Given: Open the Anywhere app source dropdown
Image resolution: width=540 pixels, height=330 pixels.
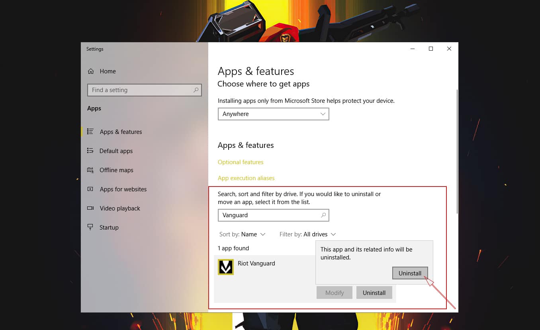Looking at the screenshot, I should (273, 114).
